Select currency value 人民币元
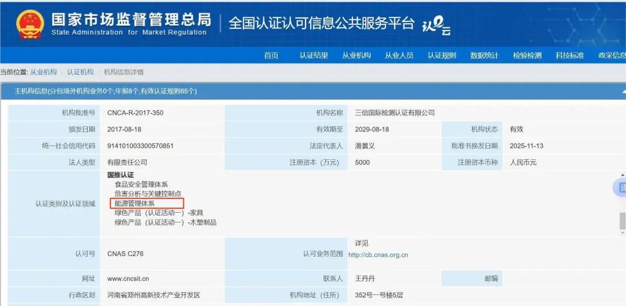 click(523, 162)
